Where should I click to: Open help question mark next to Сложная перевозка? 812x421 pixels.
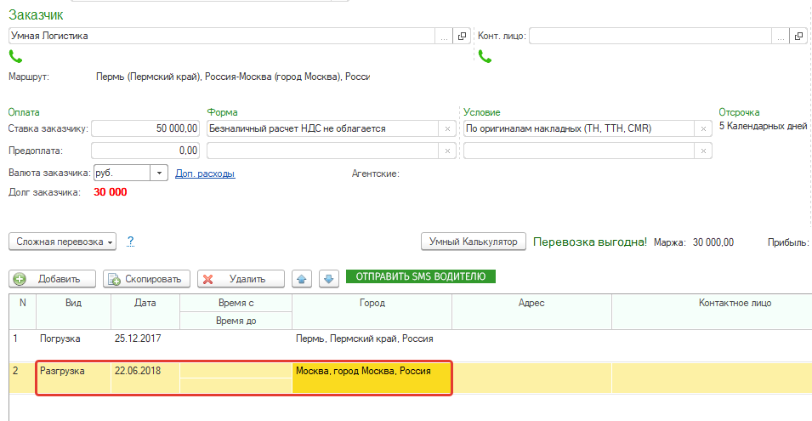click(130, 242)
